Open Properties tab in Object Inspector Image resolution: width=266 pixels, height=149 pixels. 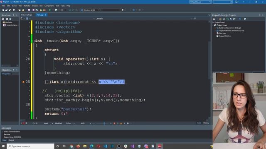click(x=7, y=74)
